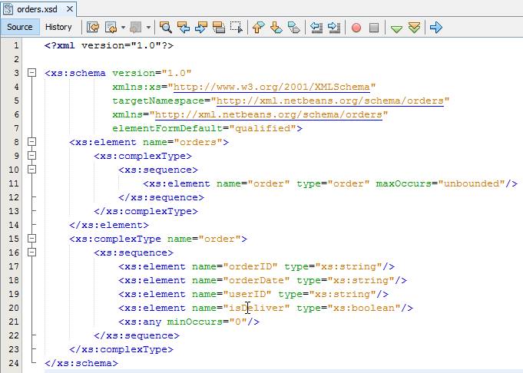
Task: Click </xs:complexType> on line 23
Action: point(121,349)
